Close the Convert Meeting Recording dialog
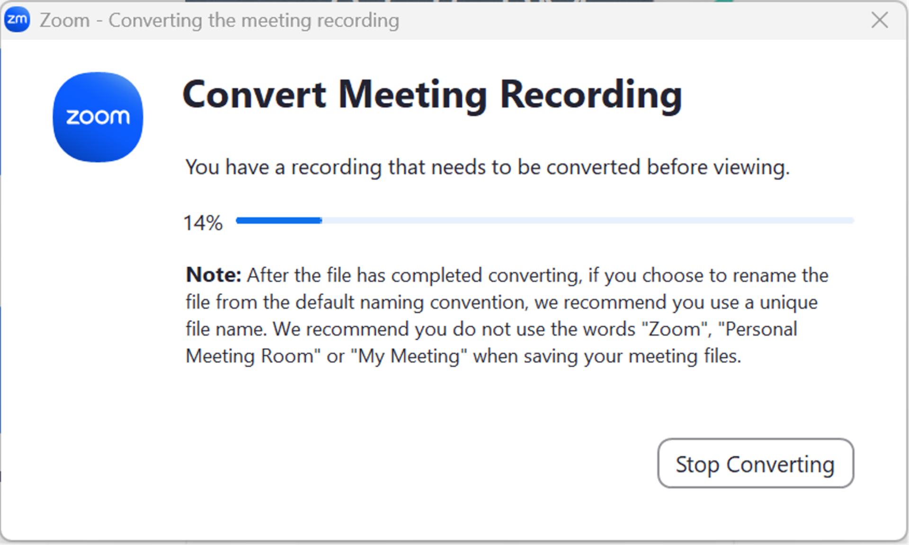This screenshot has width=909, height=545. click(x=879, y=20)
